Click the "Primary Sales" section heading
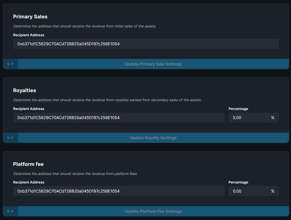The image size is (291, 220). pos(30,17)
